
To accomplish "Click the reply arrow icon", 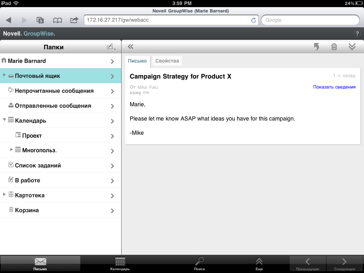I will point(316,47).
